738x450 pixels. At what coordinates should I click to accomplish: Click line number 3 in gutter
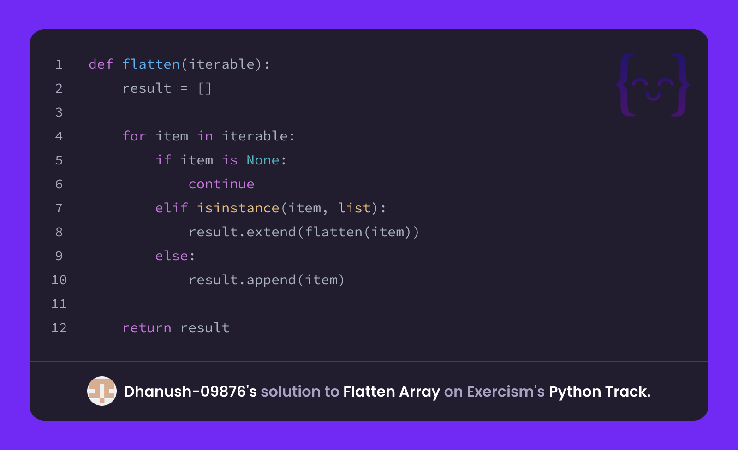[59, 112]
